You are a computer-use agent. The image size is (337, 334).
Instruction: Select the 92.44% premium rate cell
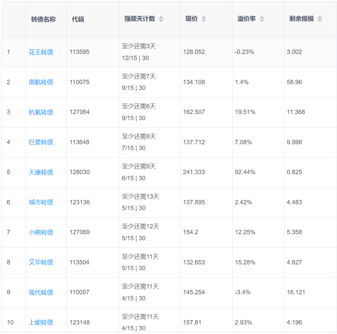(245, 172)
